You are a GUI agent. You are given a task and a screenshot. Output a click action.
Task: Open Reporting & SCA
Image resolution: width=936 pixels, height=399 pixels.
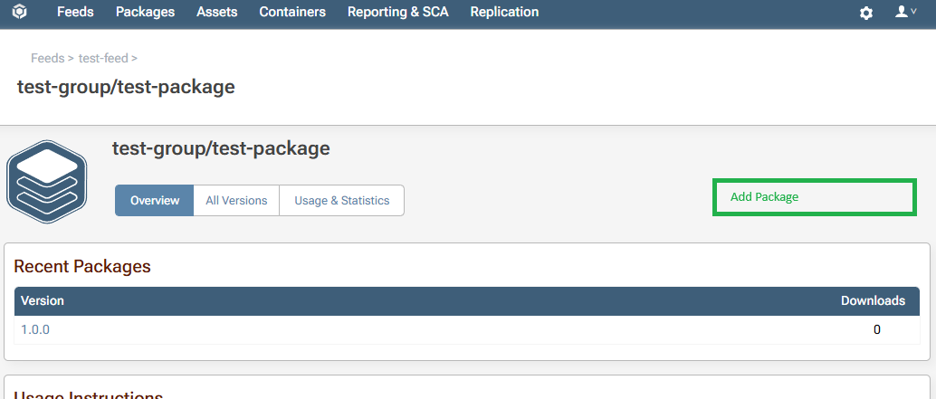(x=397, y=13)
